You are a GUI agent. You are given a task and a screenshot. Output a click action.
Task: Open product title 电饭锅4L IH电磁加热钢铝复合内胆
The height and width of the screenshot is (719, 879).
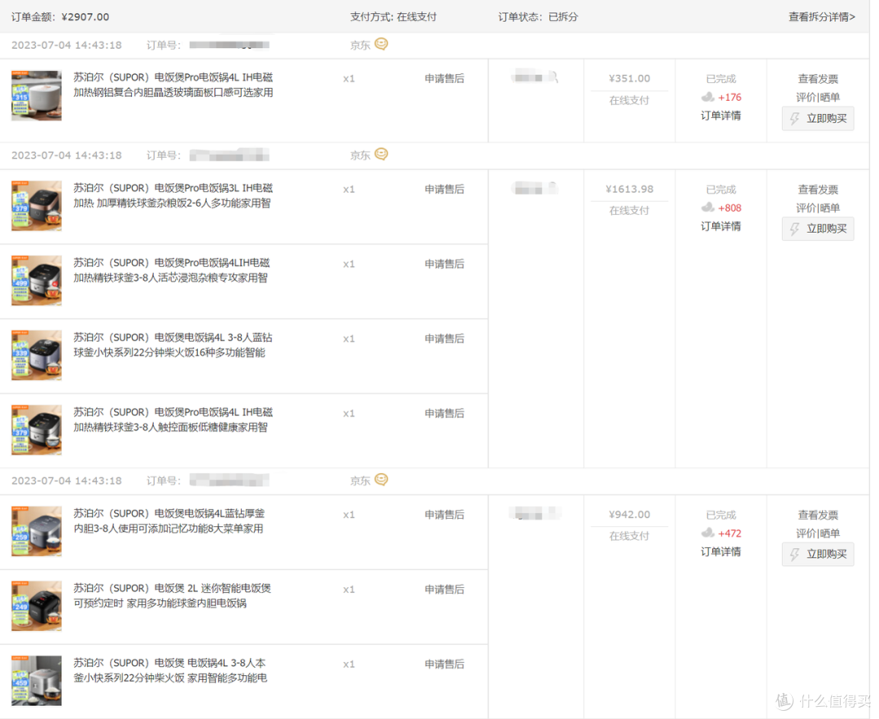coord(173,85)
